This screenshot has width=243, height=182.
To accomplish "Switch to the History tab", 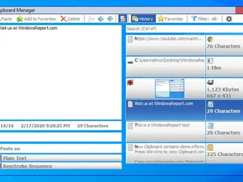I will 143,19.
